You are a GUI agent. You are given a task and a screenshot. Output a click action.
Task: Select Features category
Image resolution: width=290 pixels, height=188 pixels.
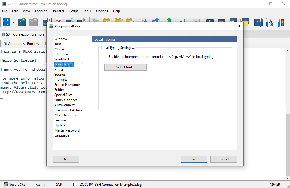[x=61, y=120]
